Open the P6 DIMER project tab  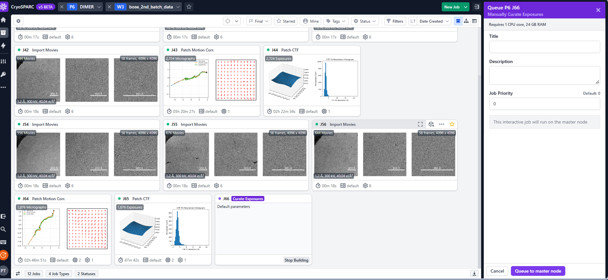pyautogui.click(x=85, y=7)
